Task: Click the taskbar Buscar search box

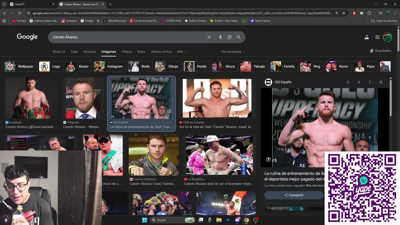Action: point(173,220)
